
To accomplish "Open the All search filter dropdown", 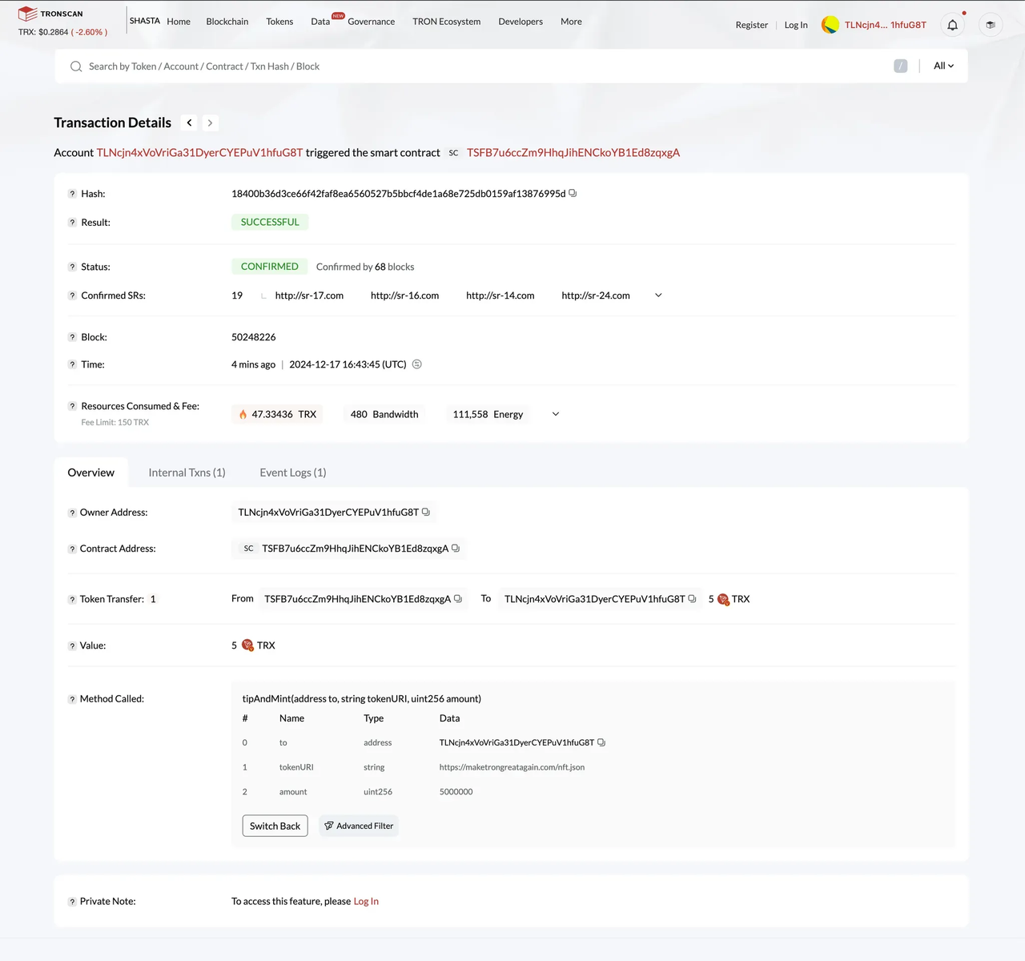I will pos(943,66).
